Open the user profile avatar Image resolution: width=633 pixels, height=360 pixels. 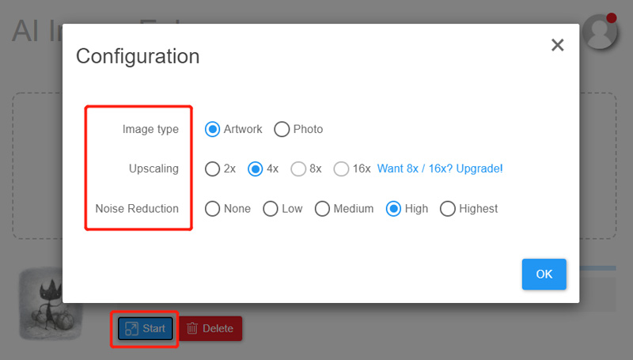[x=600, y=32]
